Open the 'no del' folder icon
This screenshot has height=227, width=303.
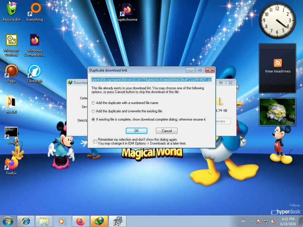tap(12, 104)
